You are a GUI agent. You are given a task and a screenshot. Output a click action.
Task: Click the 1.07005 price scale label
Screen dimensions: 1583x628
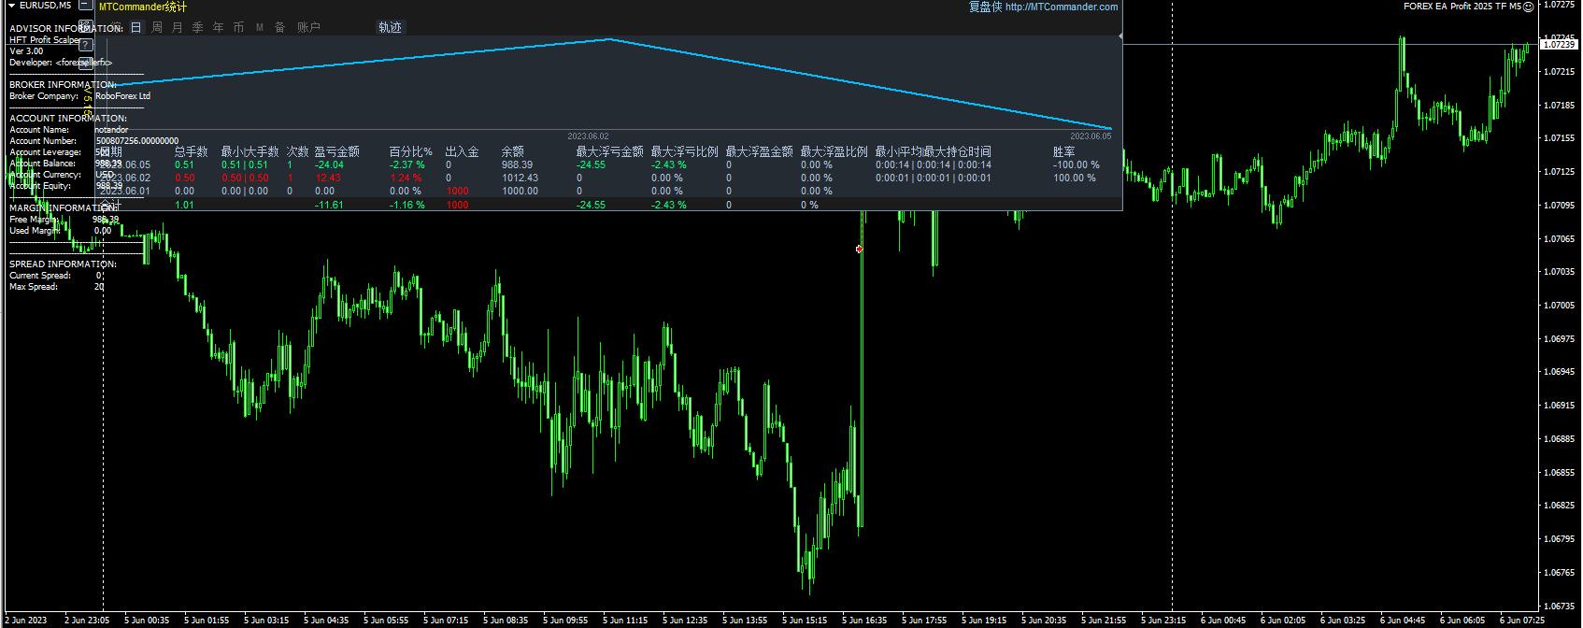[x=1559, y=306]
